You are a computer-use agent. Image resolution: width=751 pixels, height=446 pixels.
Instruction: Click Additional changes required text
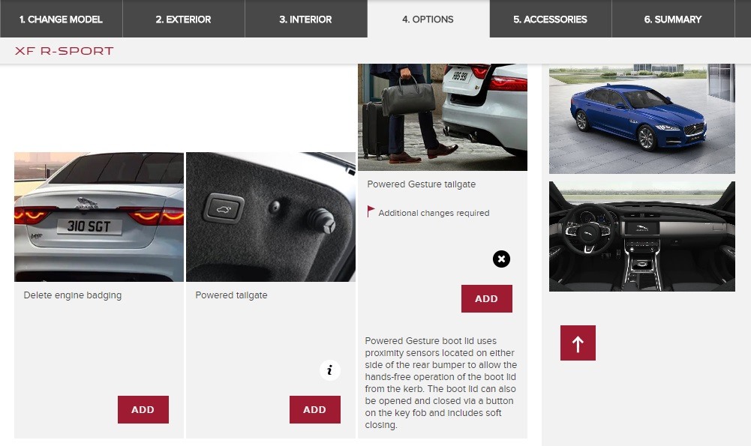click(434, 213)
